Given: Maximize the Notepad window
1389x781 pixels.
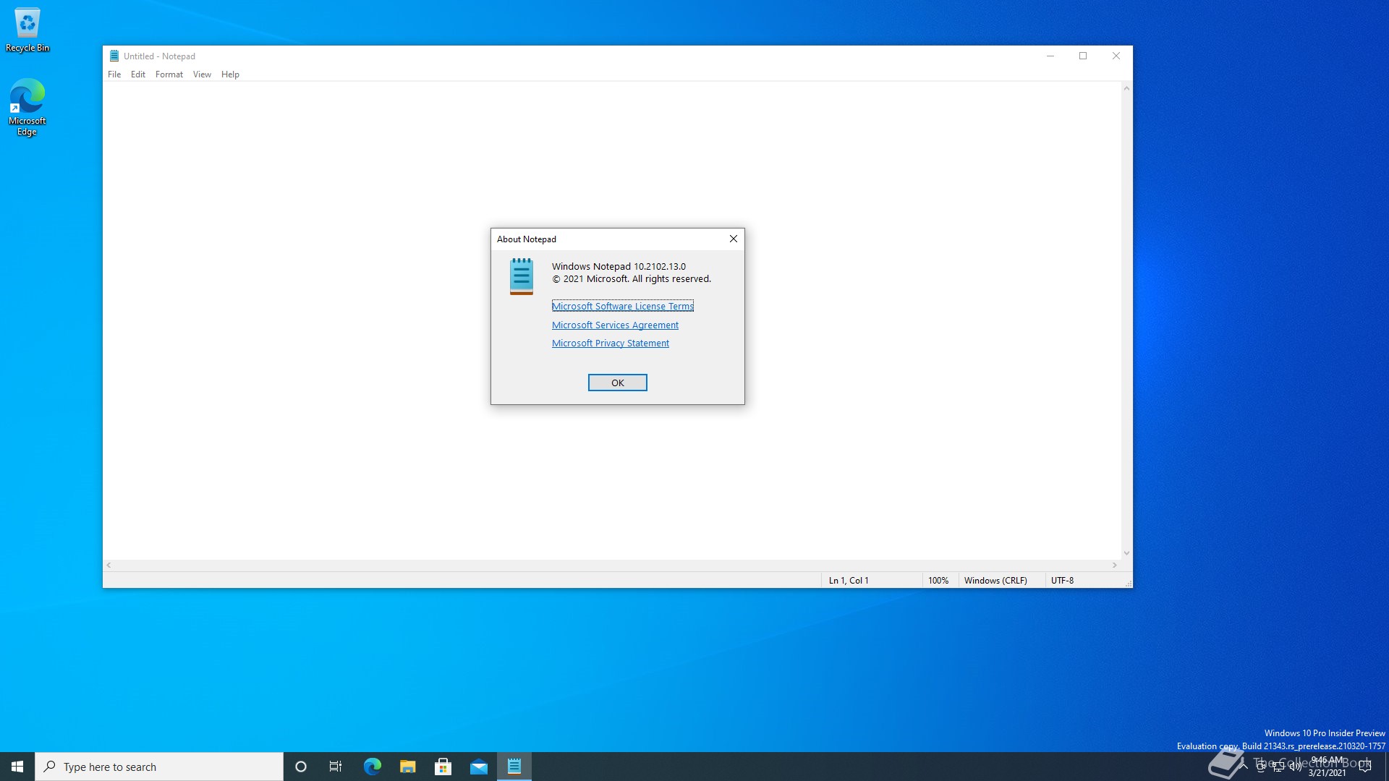Looking at the screenshot, I should pyautogui.click(x=1083, y=56).
